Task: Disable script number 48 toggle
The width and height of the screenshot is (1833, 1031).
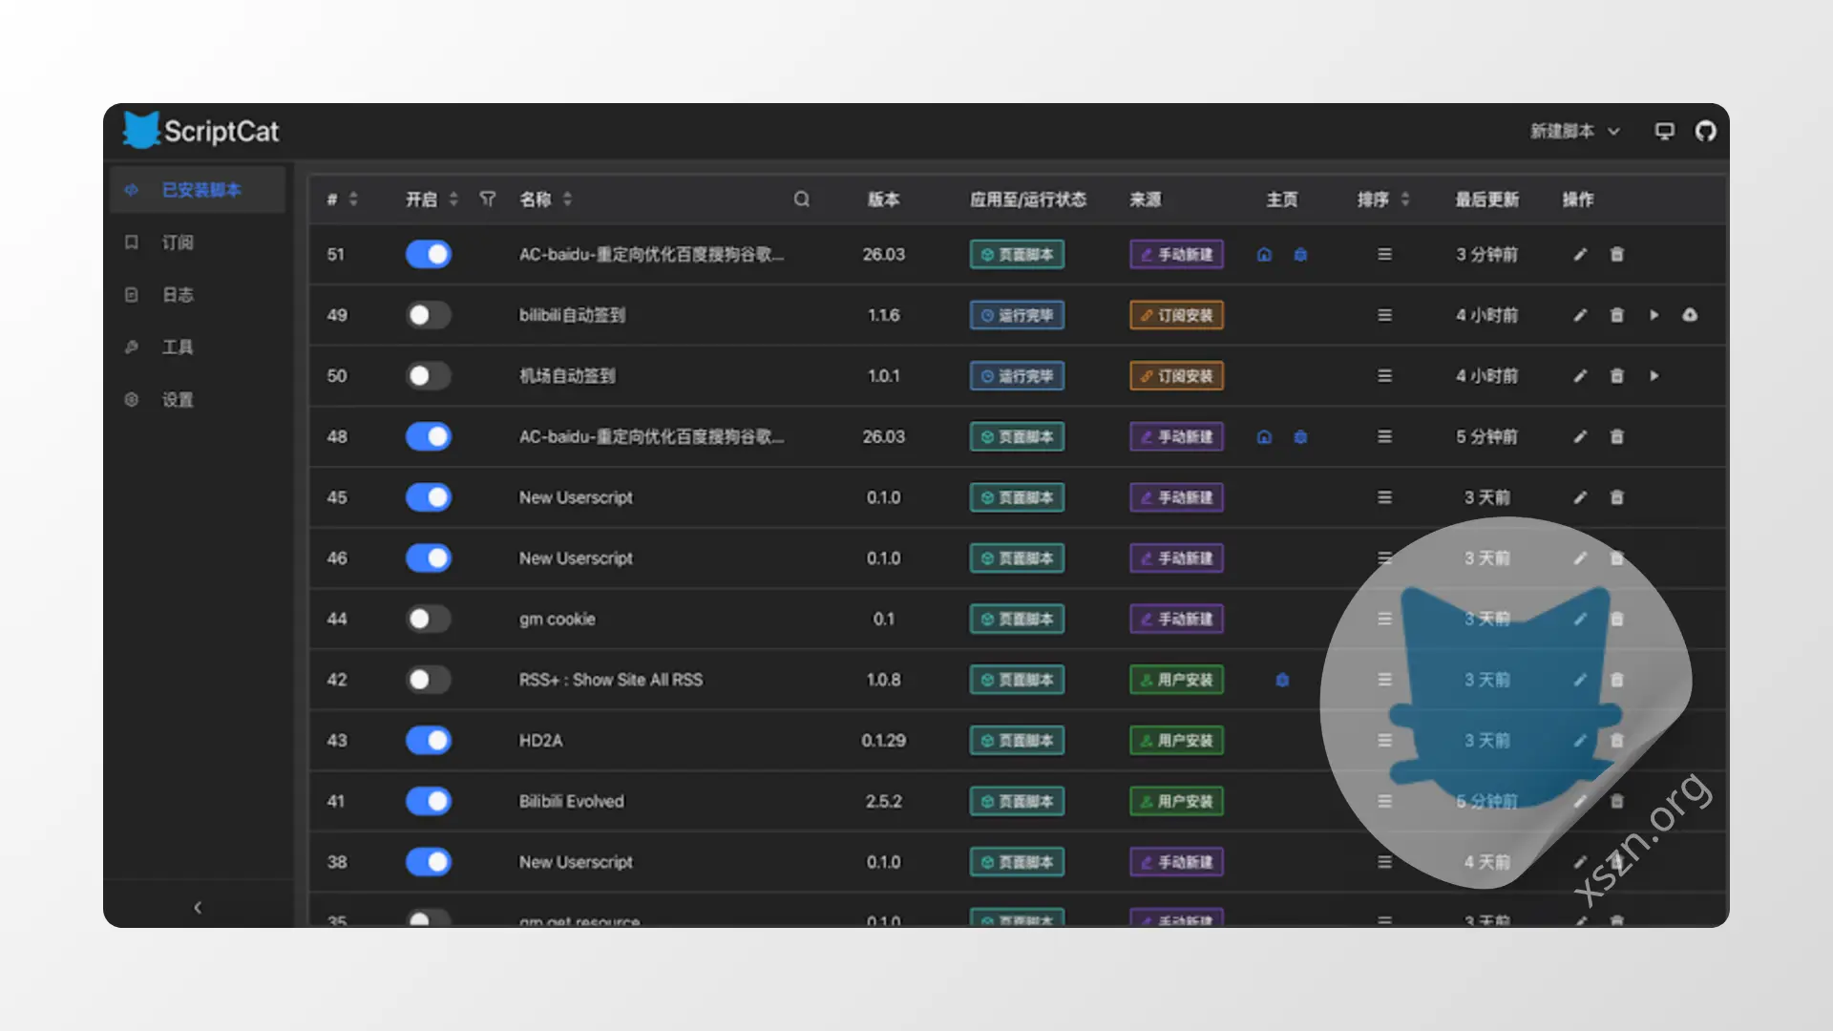Action: point(428,436)
